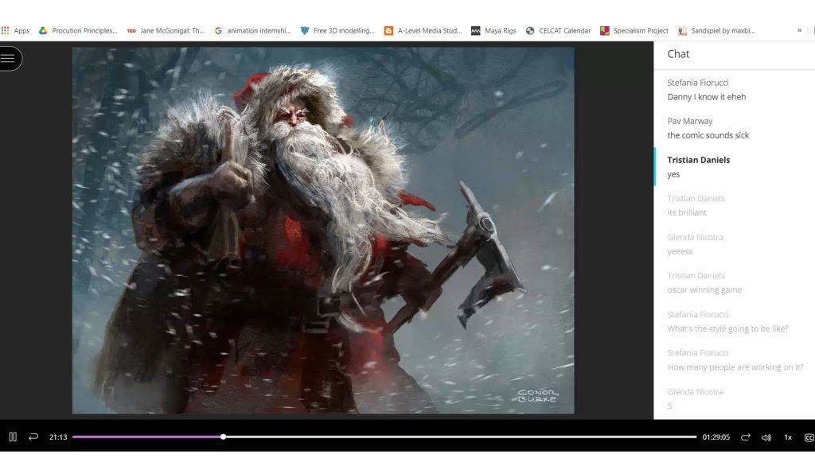Open the Sandspiel by maxbi bookmark
This screenshot has width=815, height=458.
tap(716, 31)
